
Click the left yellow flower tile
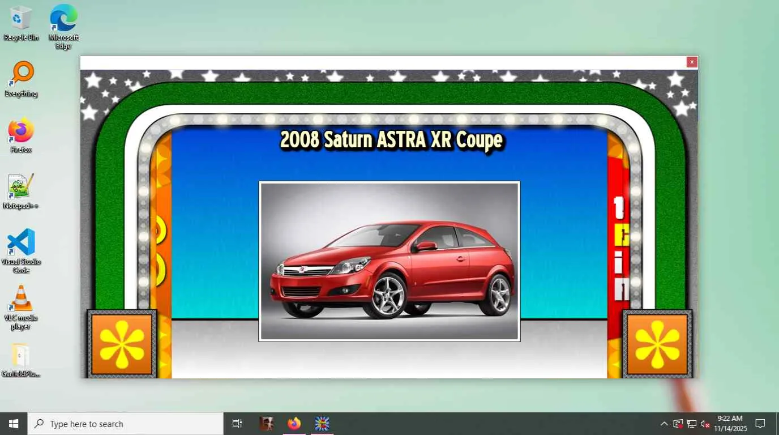tap(122, 344)
